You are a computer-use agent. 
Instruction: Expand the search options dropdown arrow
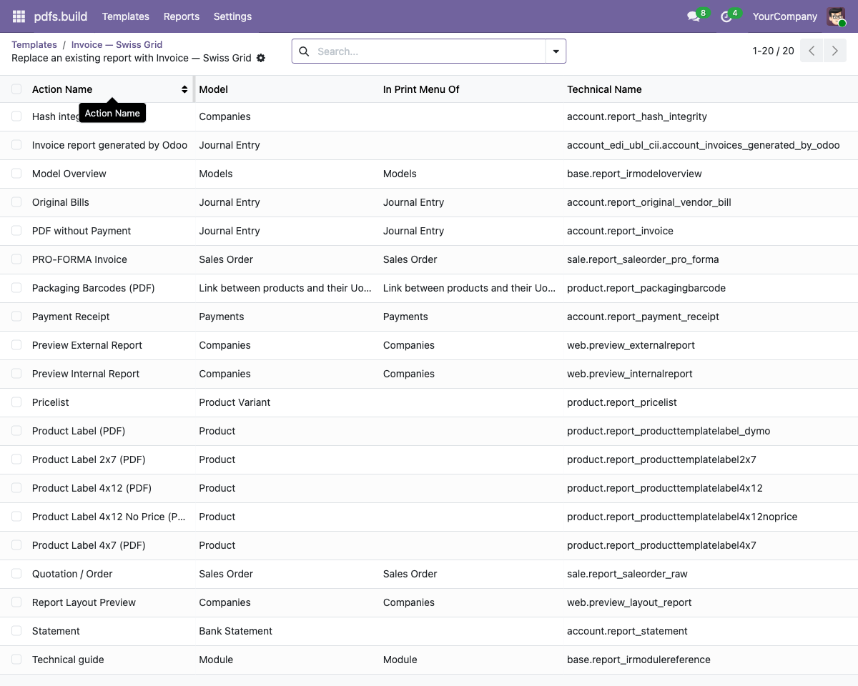pos(556,51)
